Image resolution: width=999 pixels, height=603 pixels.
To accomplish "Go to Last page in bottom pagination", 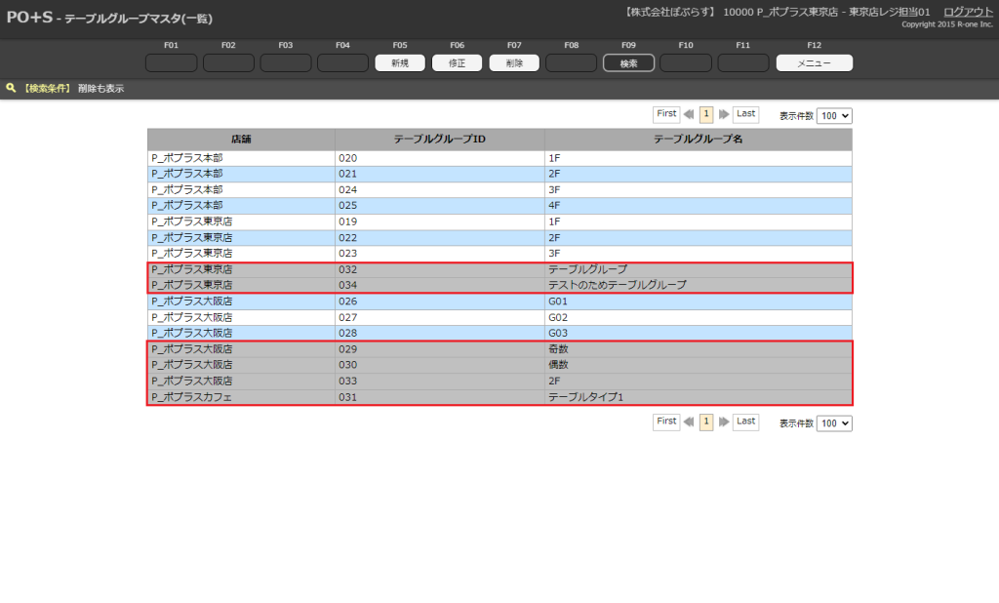I will tap(745, 422).
